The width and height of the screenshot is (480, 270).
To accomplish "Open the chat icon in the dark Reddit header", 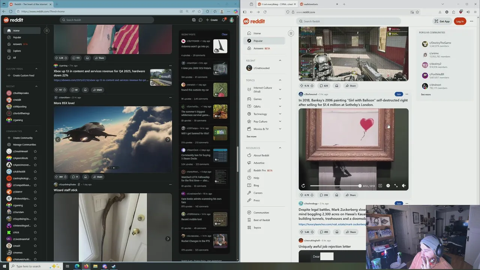I will pos(201,20).
